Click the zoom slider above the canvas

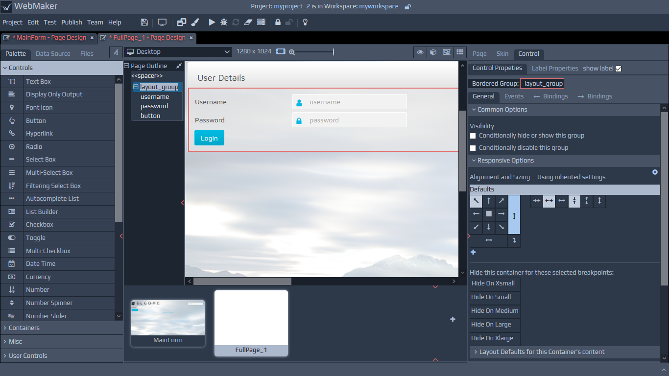tap(314, 52)
